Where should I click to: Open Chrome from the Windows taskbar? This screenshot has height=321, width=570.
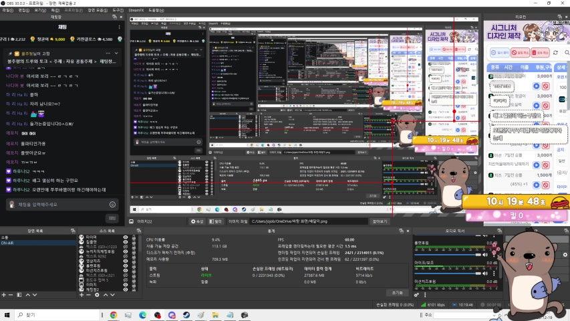113,314
